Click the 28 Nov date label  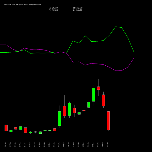click(x=35, y=144)
